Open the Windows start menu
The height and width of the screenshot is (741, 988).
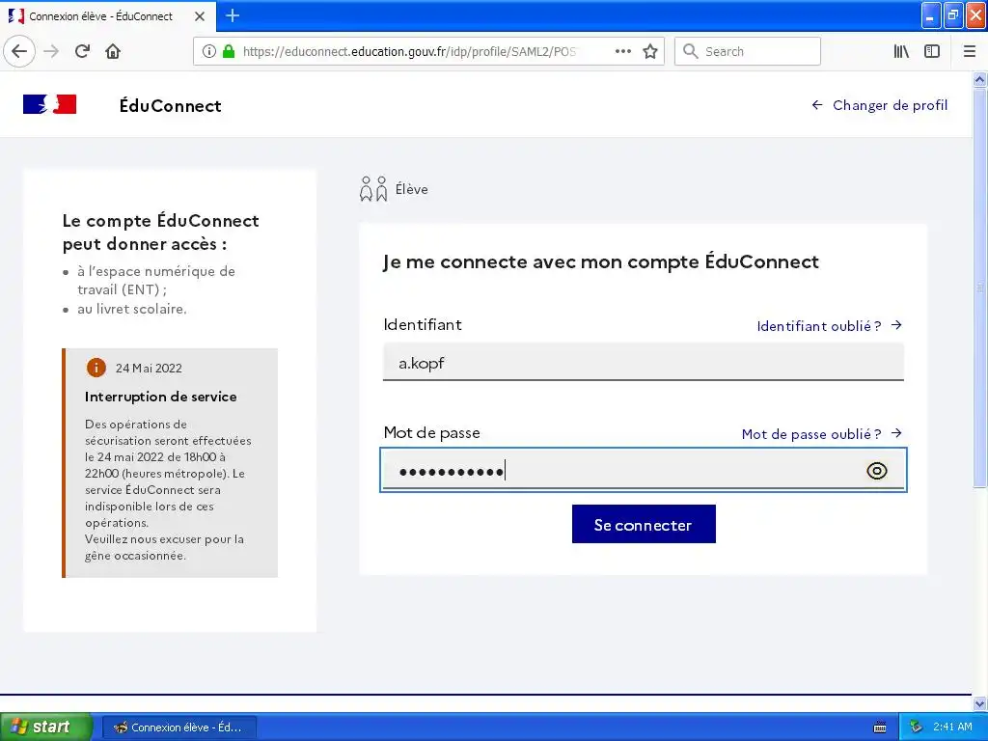[45, 727]
